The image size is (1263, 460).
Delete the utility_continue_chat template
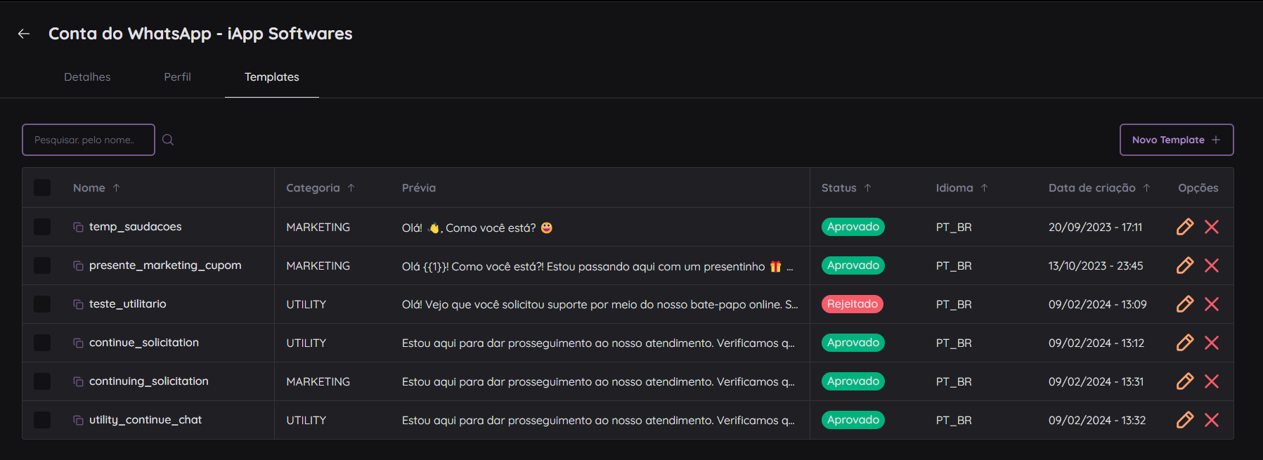(1211, 420)
